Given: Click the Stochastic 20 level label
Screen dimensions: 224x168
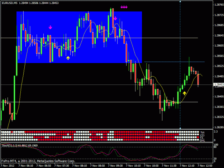Looking at the screenshot, I should tap(215, 159).
